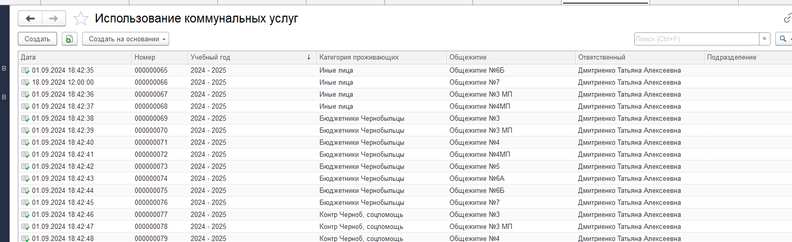792x242 pixels.
Task: Select the row dated 18.09.2024 12:00:00
Action: click(x=63, y=83)
